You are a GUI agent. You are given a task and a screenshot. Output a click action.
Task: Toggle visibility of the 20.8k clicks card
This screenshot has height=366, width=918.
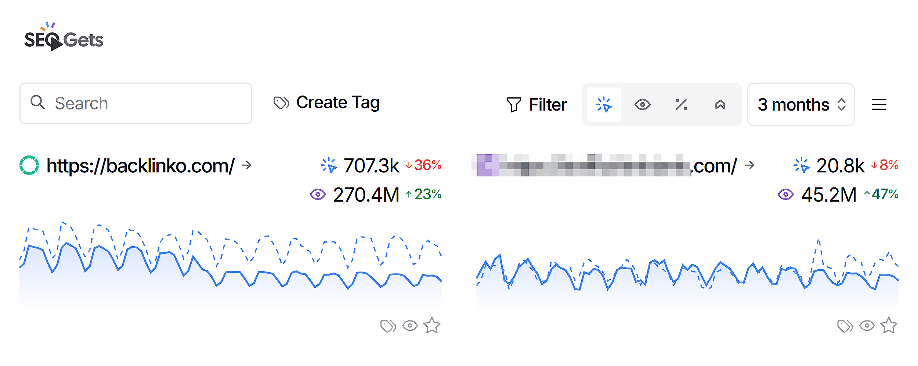(x=867, y=326)
